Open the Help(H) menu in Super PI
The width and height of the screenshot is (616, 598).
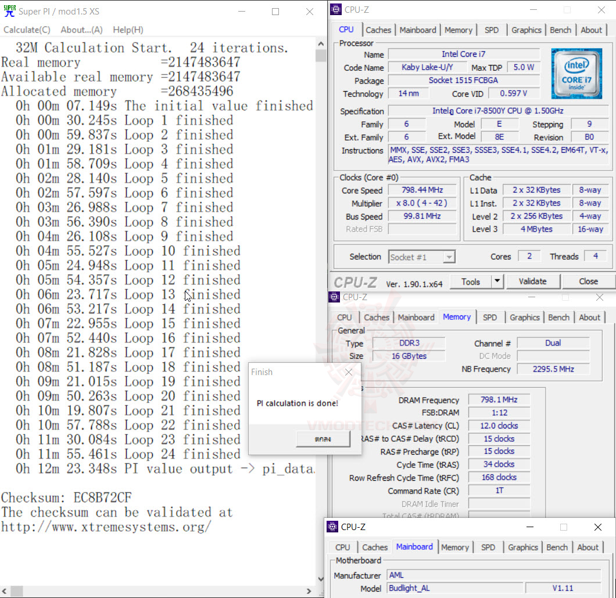(x=128, y=30)
